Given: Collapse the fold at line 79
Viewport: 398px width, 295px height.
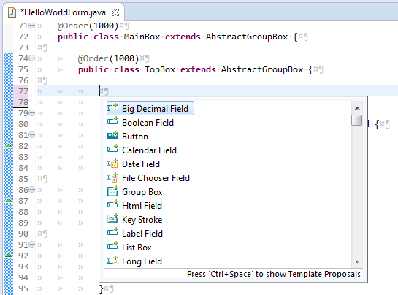Looking at the screenshot, I should [x=31, y=113].
